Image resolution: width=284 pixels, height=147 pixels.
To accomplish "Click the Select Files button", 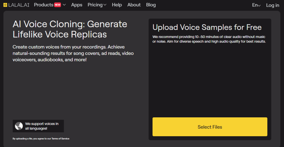I will coord(210,127).
